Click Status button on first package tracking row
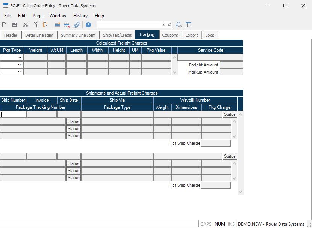 73,121
